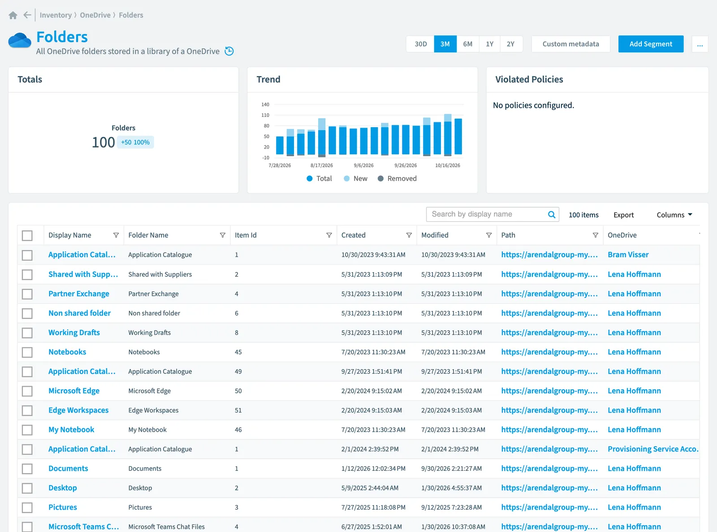Open the Folder Name column filter
The height and width of the screenshot is (532, 717).
coord(223,235)
